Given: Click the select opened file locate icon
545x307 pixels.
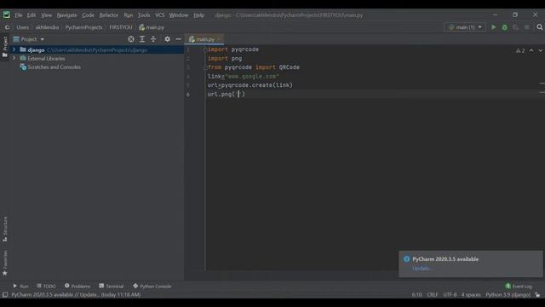Looking at the screenshot, I should 131,39.
